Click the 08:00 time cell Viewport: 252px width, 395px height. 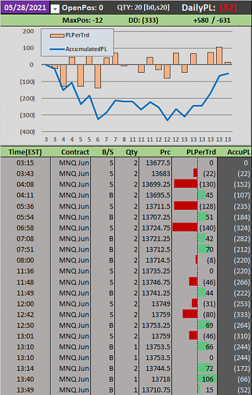click(25, 260)
